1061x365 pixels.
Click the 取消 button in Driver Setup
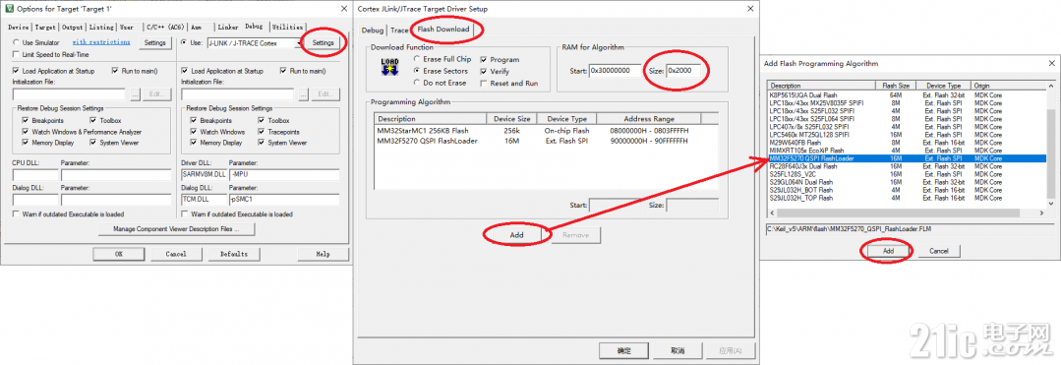(x=678, y=351)
